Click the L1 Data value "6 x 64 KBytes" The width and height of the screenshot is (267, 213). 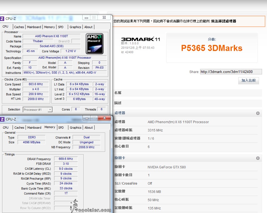[79, 84]
